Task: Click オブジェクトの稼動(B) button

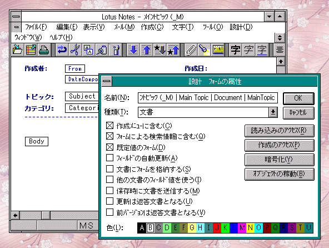Action: (x=280, y=174)
